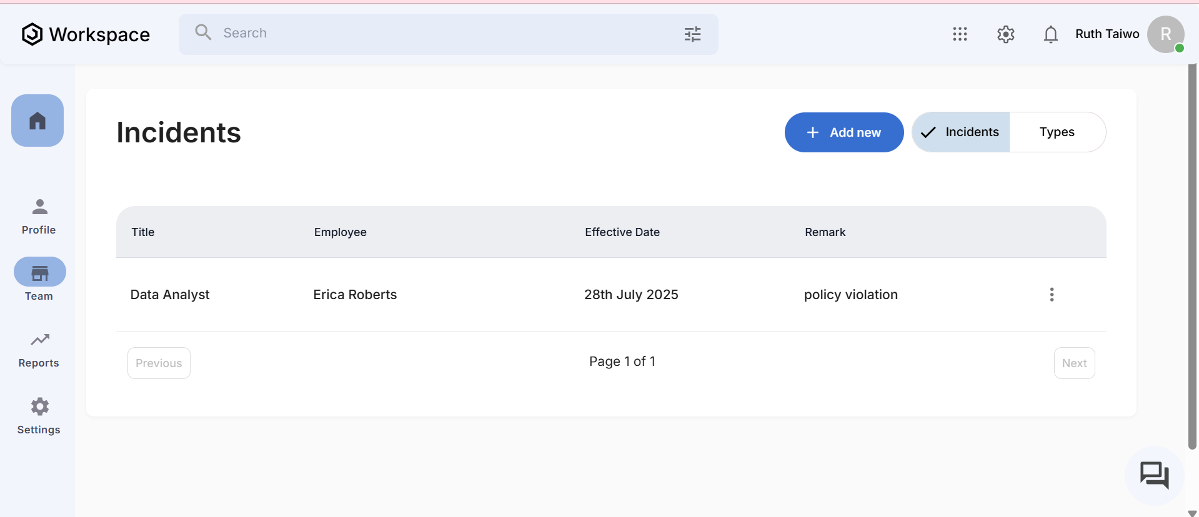Click the Add new button
This screenshot has height=517, width=1199.
point(843,132)
